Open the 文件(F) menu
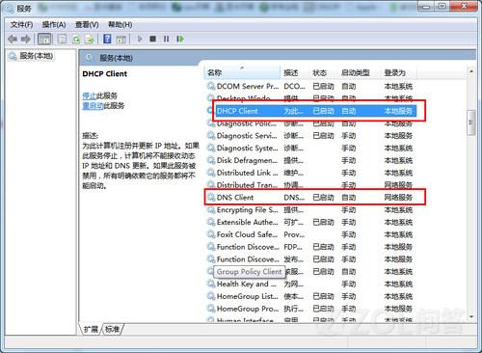Viewport: 482px width, 353px height. pos(21,25)
